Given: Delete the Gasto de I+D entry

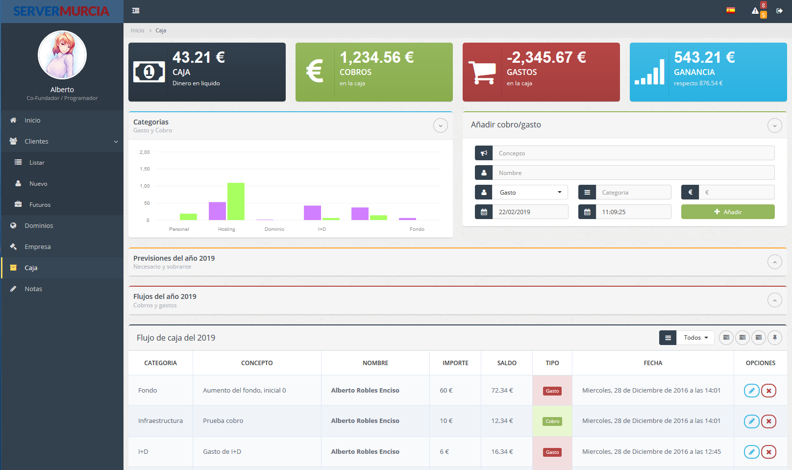Looking at the screenshot, I should pos(768,452).
